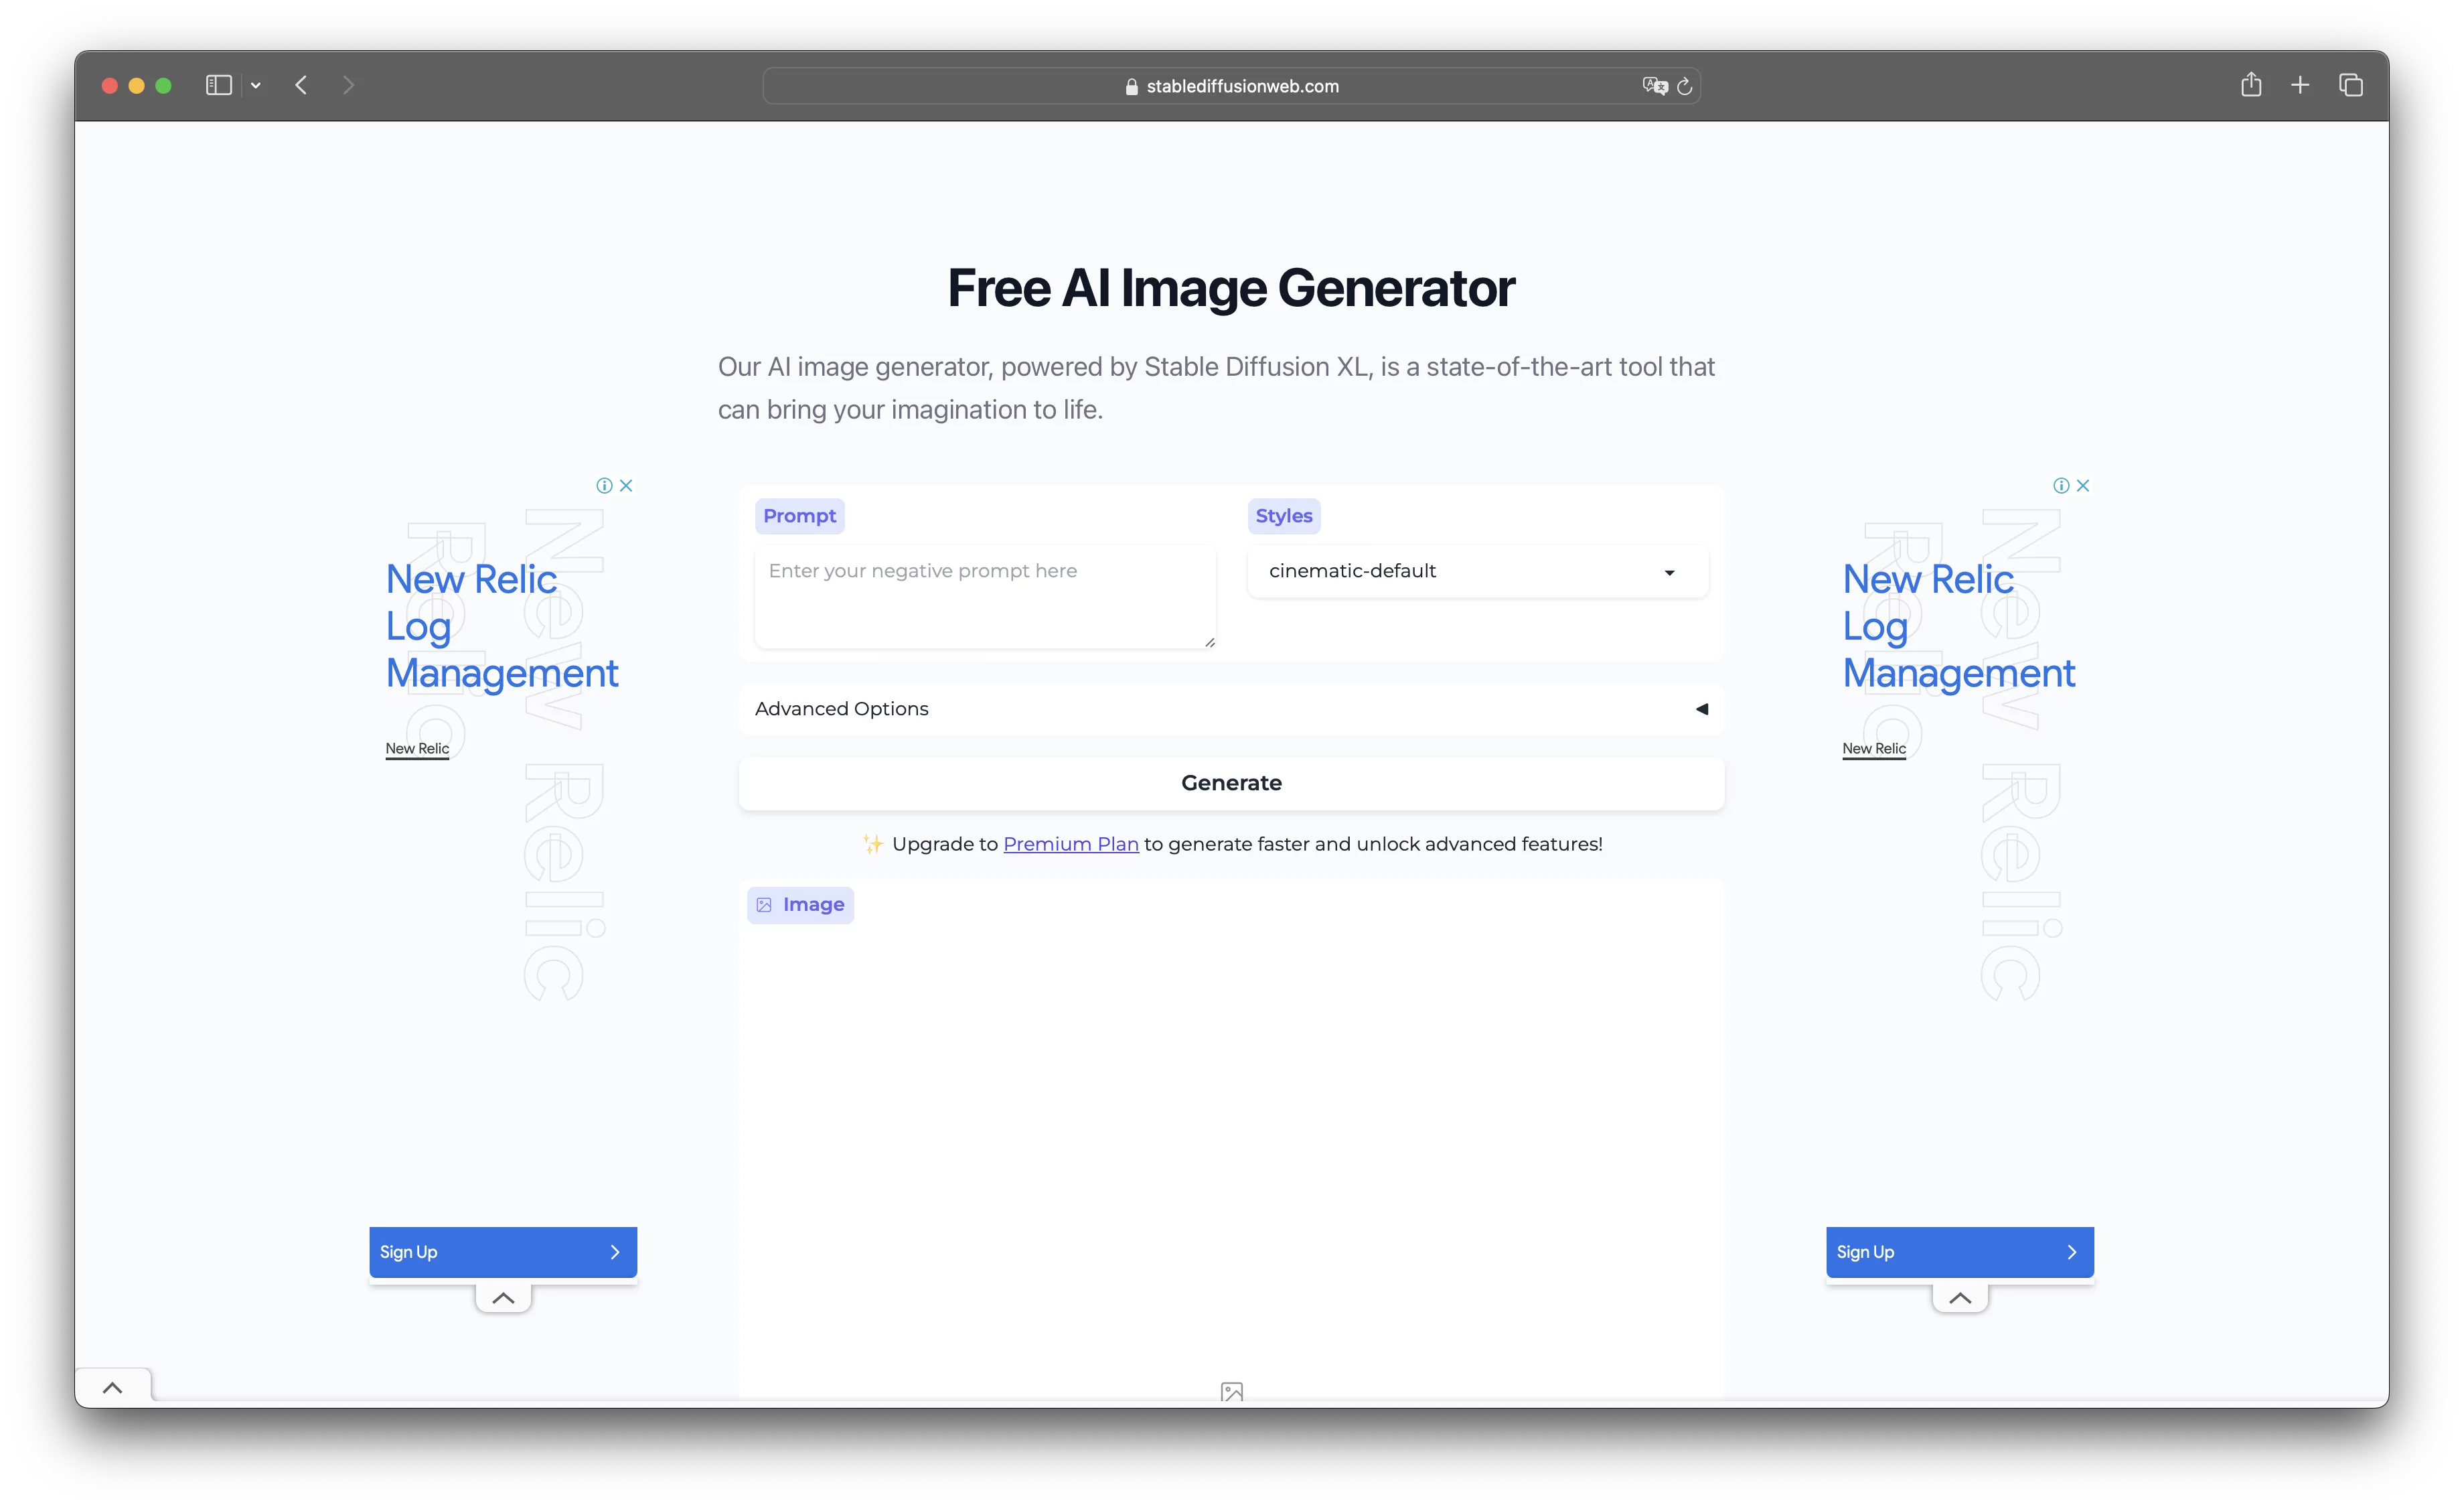
Task: Click bottom-left corner chevron up tab
Action: 113,1388
